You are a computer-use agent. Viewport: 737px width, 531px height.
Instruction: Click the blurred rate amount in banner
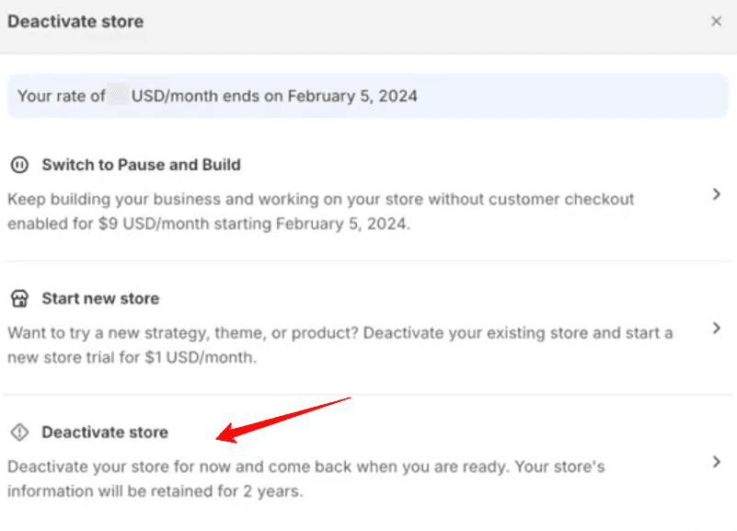(118, 95)
